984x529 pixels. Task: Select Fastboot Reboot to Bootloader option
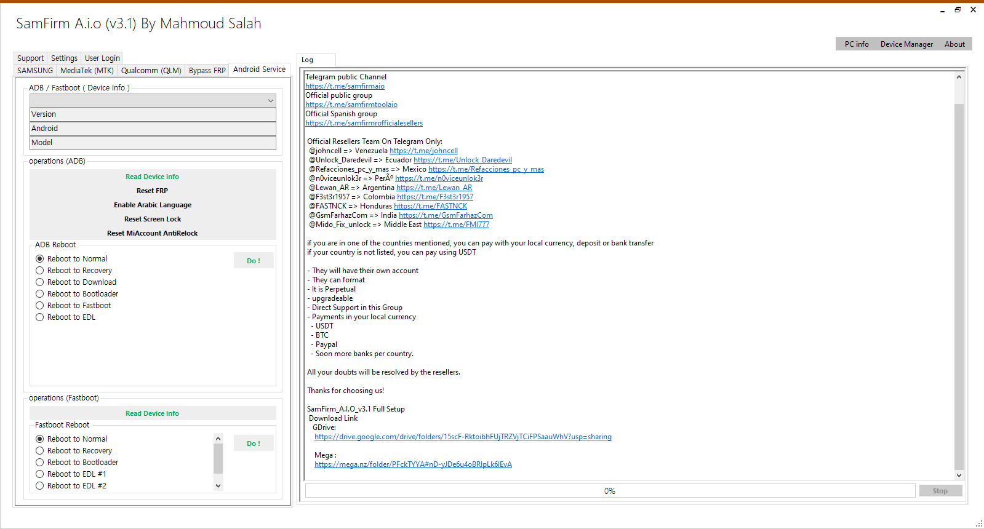pyautogui.click(x=77, y=463)
